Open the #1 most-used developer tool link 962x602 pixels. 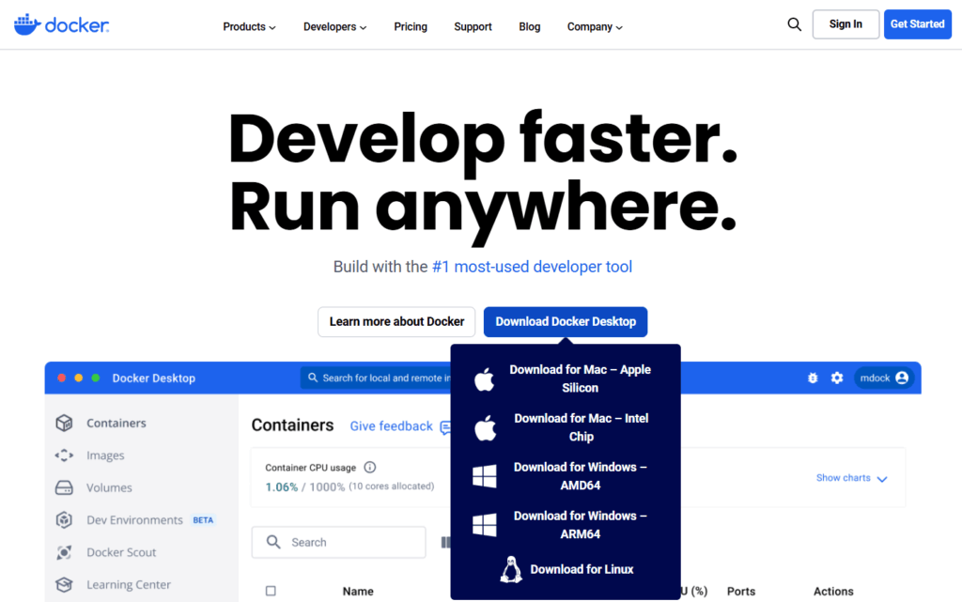[x=532, y=267]
